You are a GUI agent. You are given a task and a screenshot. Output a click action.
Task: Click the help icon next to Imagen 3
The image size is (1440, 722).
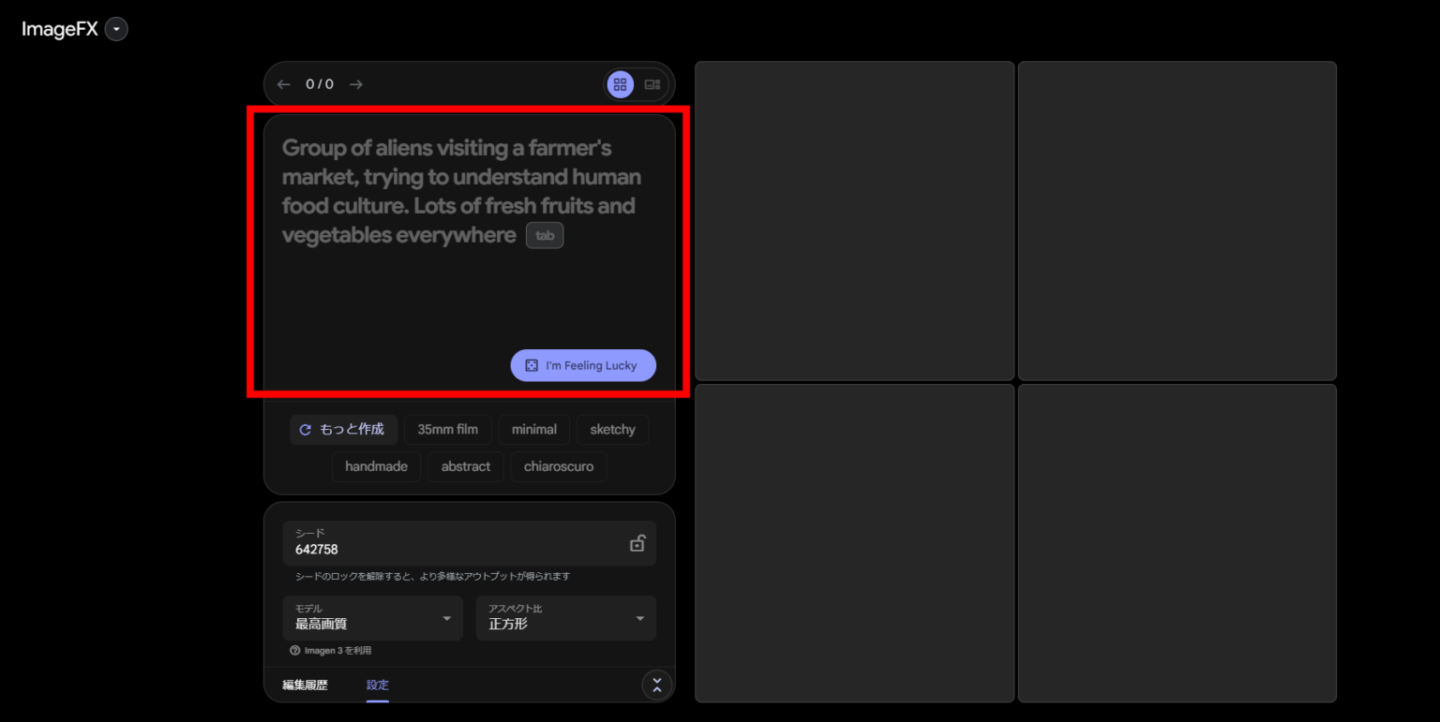coord(297,650)
